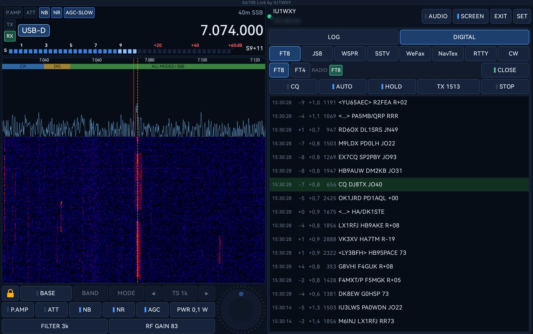Click the RX indicator

point(10,36)
